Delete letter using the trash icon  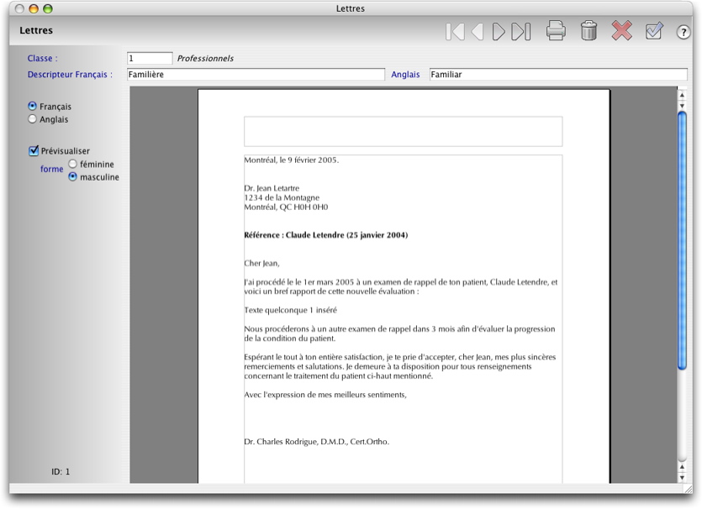click(x=589, y=31)
